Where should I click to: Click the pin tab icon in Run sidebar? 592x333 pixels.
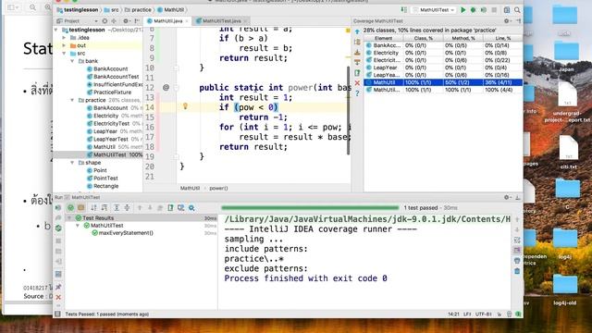tap(58, 287)
